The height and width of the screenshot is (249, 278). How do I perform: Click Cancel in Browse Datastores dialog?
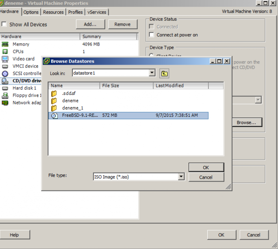(x=206, y=177)
